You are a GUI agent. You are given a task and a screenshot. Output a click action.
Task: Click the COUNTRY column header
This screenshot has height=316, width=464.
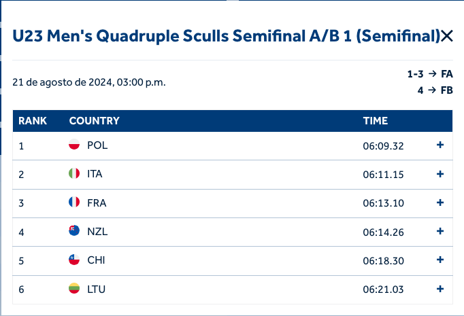pos(94,121)
